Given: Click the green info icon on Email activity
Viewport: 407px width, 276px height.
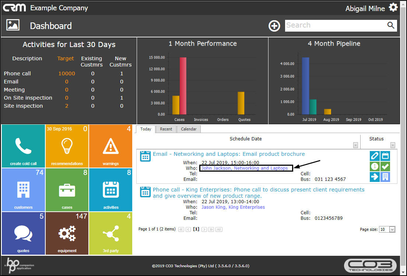Looking at the screenshot, I should pos(375,166).
